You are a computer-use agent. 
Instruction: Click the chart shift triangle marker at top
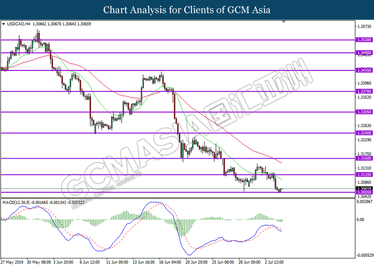[284, 22]
